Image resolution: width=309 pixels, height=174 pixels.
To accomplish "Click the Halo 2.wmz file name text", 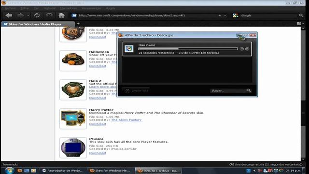I will pyautogui.click(x=147, y=45).
